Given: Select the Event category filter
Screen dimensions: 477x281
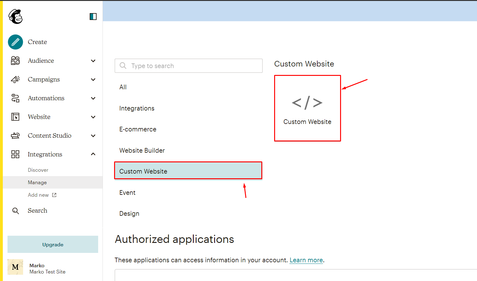Looking at the screenshot, I should point(127,193).
